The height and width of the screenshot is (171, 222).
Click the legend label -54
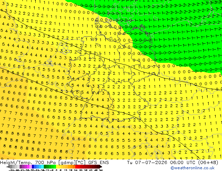11,170
